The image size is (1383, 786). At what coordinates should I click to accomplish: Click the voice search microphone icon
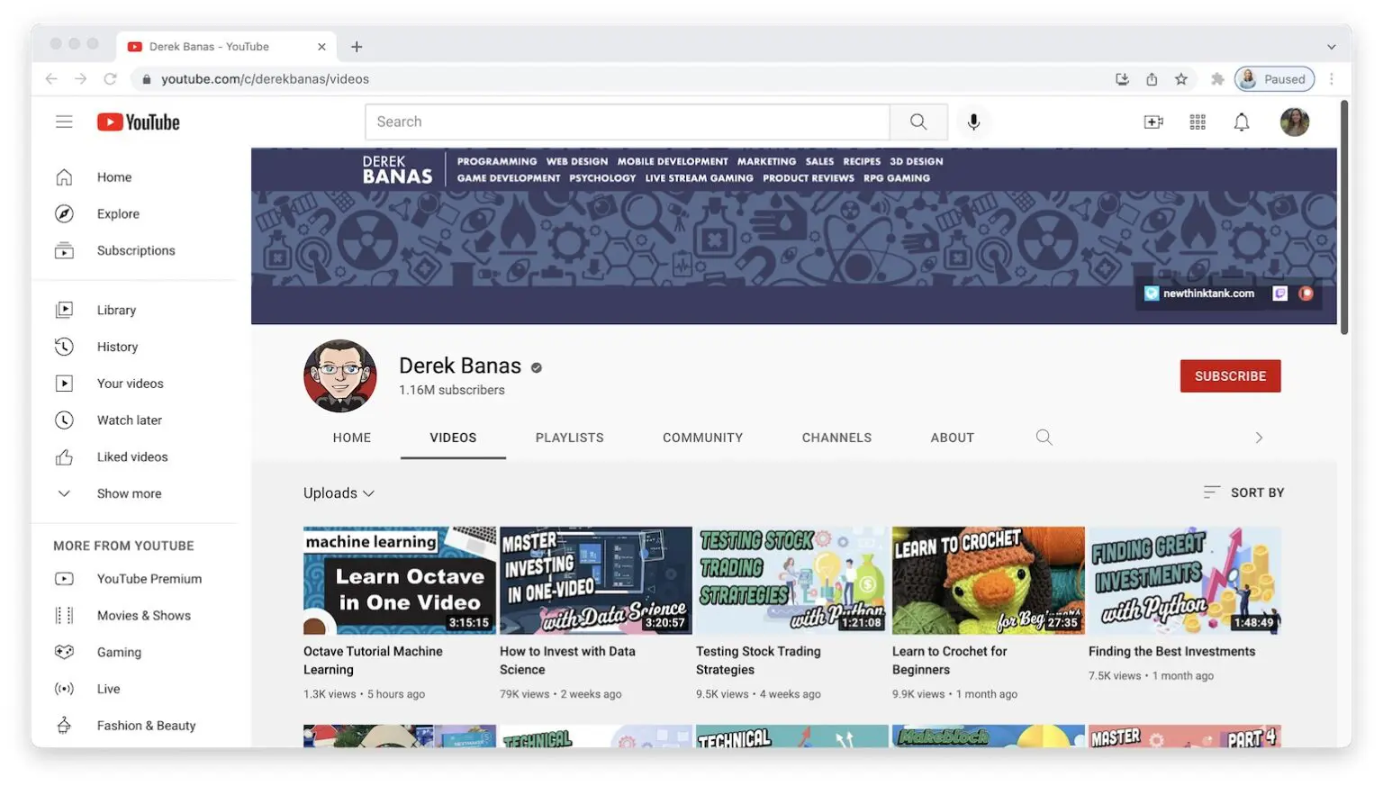[x=973, y=122]
